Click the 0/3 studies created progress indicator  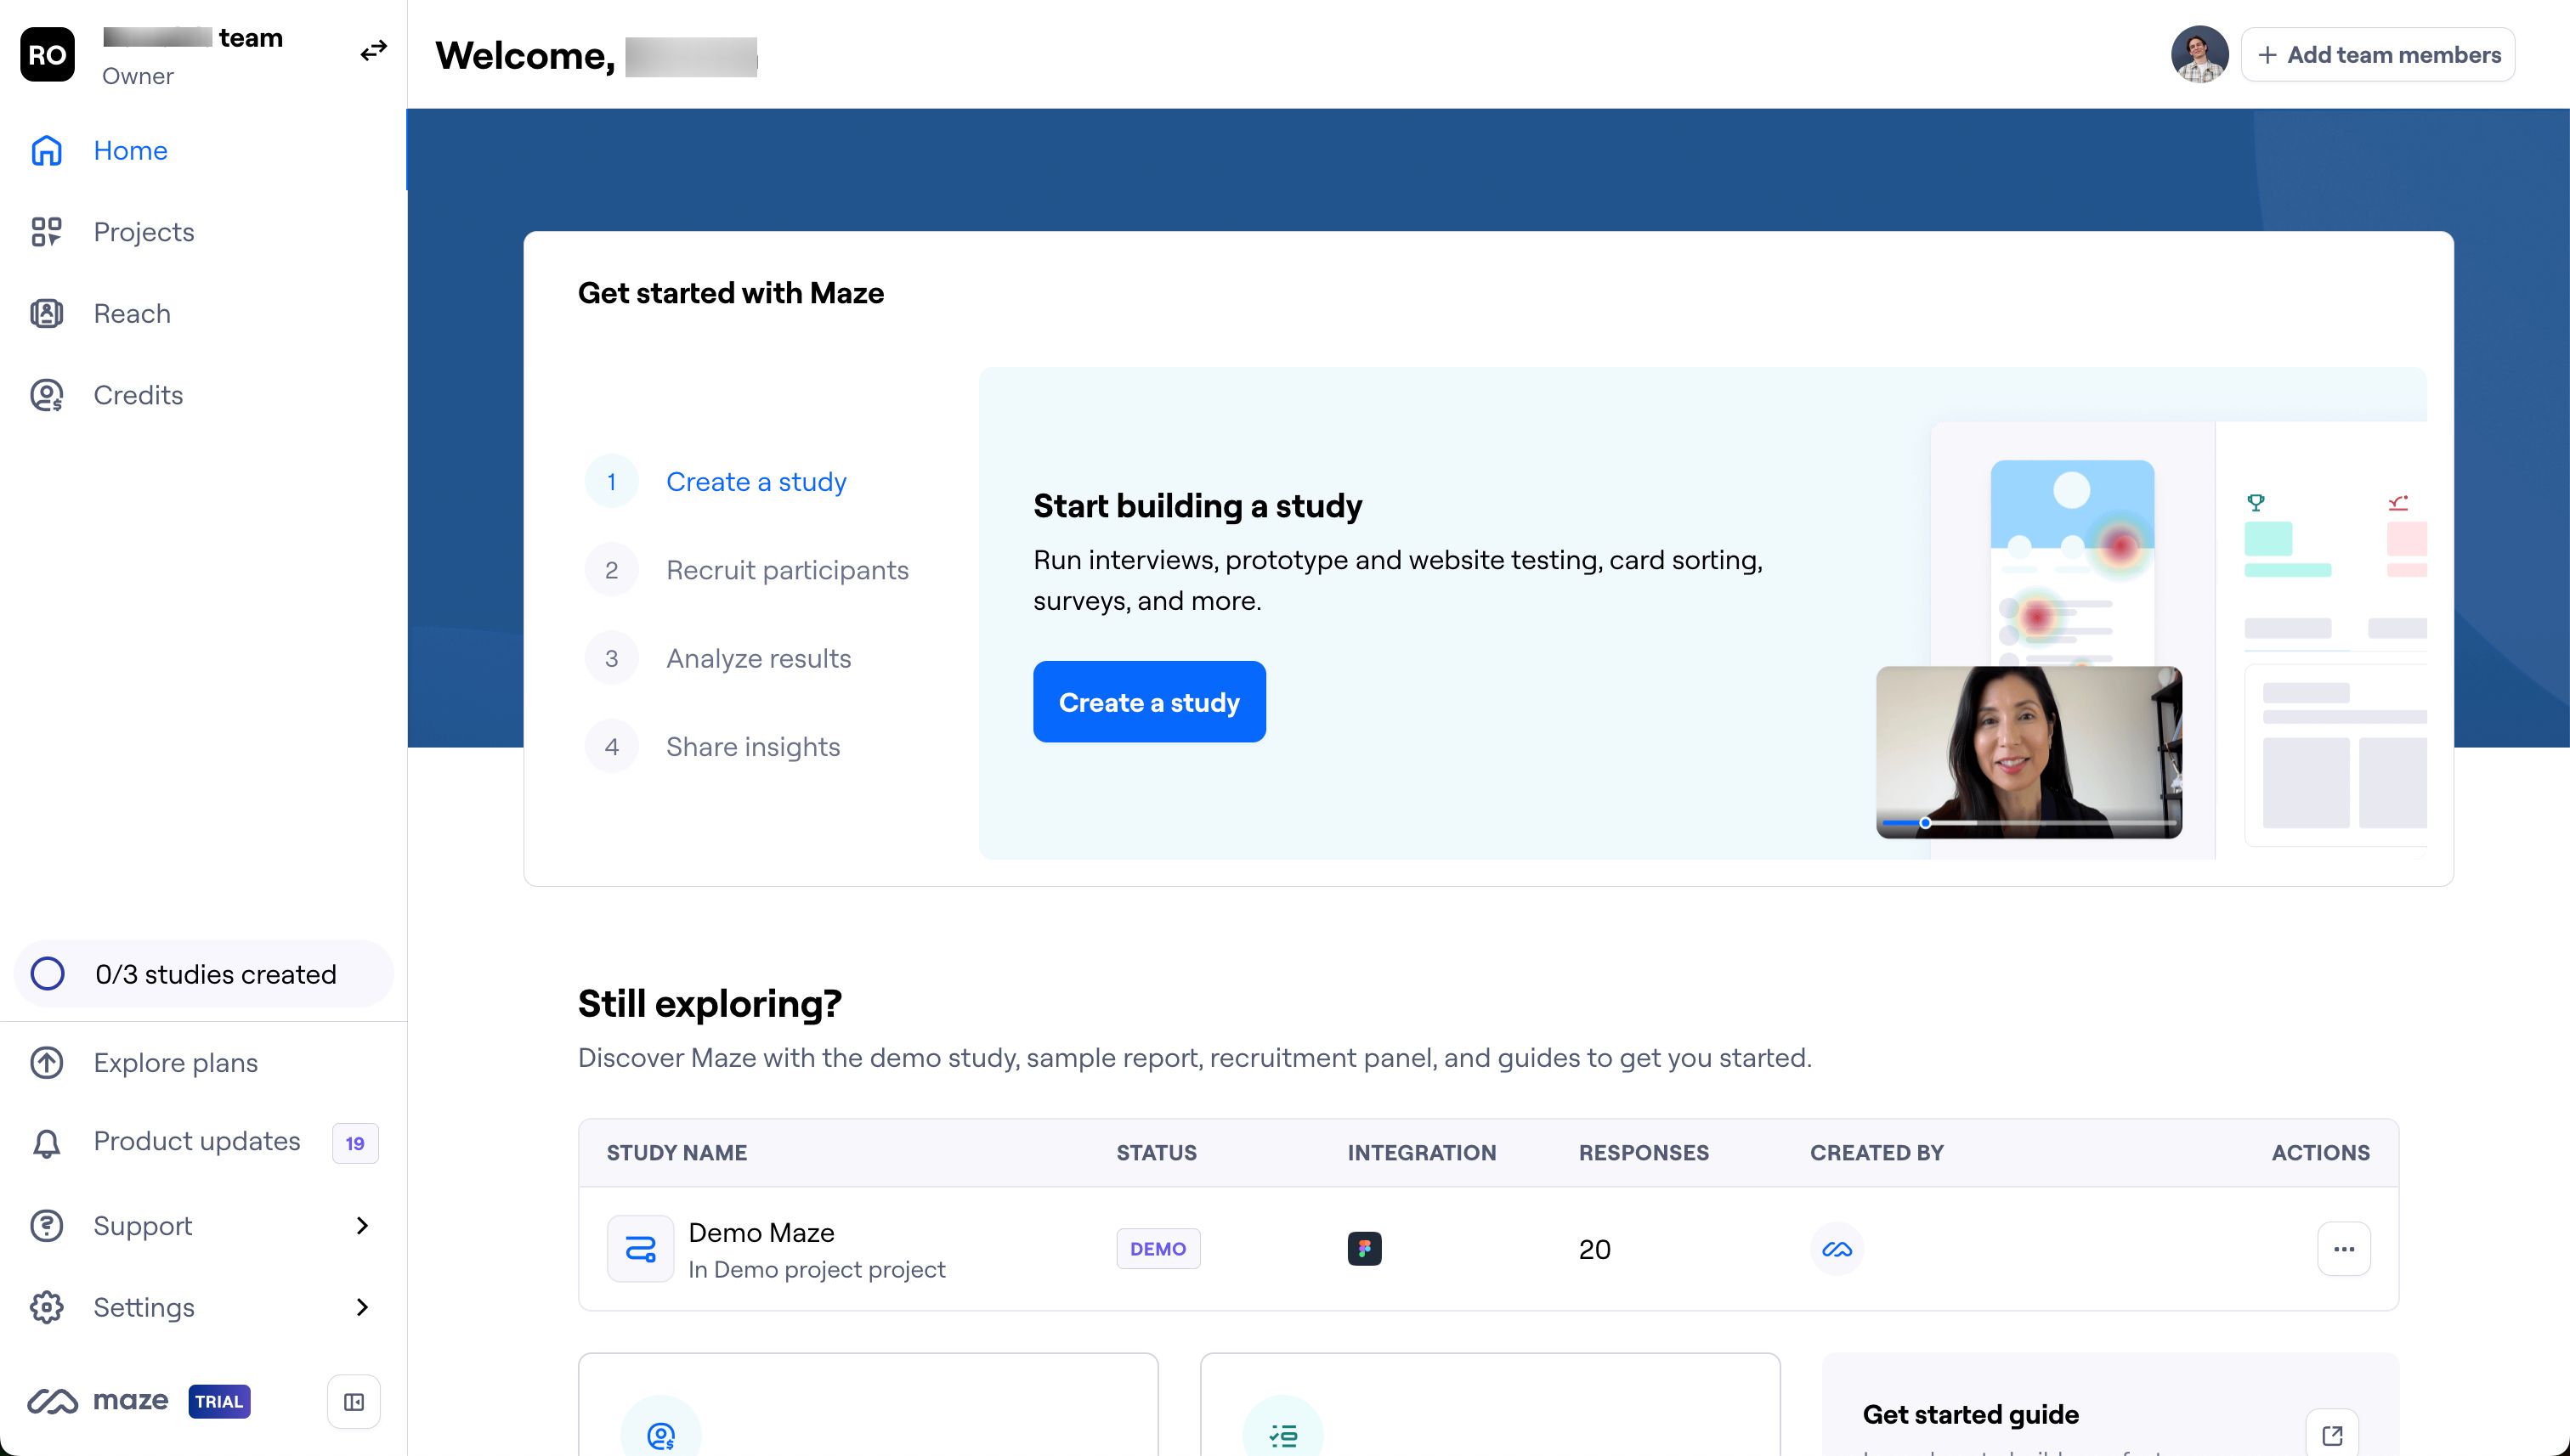coord(203,973)
